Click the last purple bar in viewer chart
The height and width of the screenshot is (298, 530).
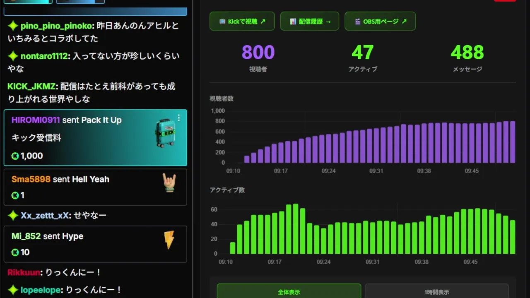[513, 142]
